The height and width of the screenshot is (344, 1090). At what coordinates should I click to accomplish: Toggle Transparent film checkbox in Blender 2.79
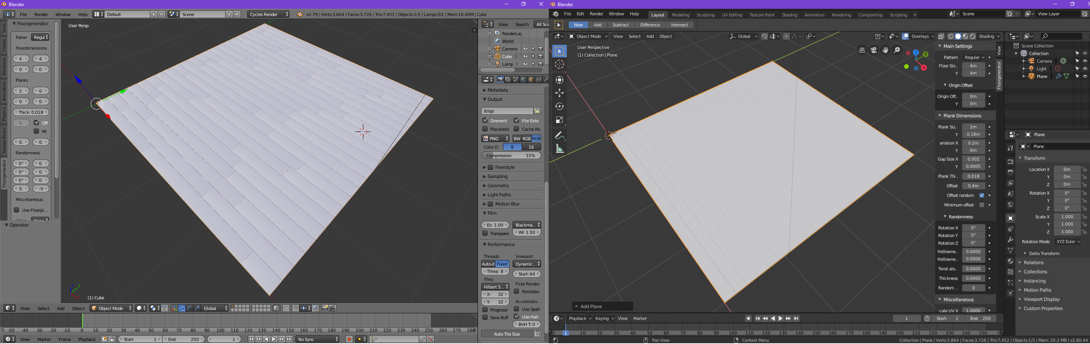[x=485, y=233]
